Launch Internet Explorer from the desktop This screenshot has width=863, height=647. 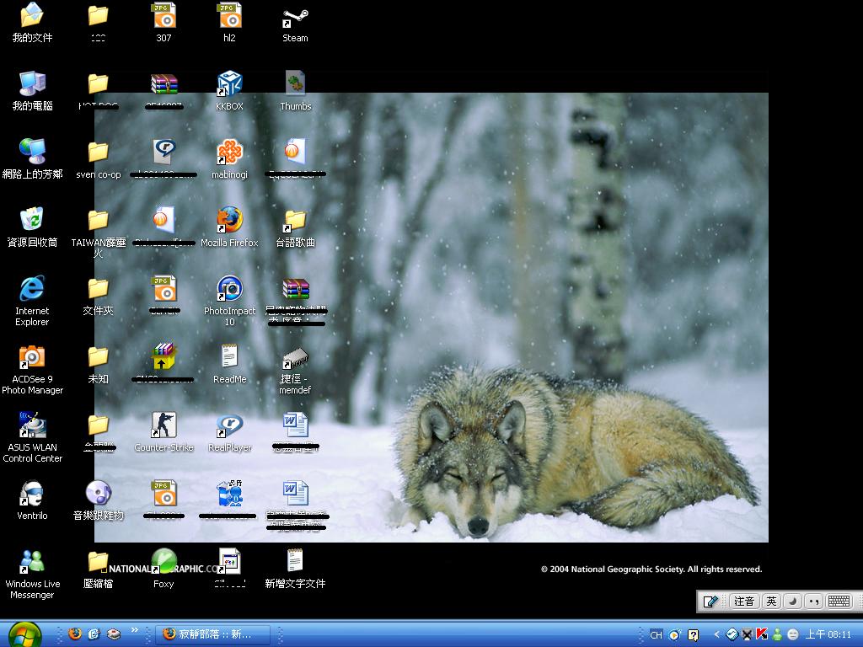(x=32, y=301)
